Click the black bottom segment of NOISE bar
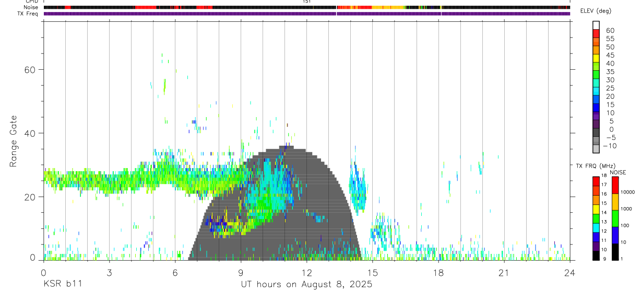 click(x=615, y=252)
